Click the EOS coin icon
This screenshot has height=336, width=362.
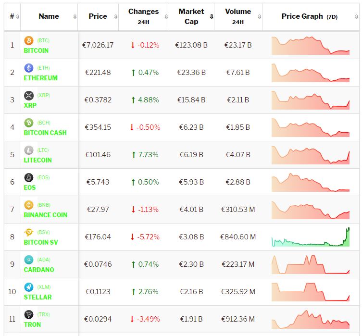28,177
